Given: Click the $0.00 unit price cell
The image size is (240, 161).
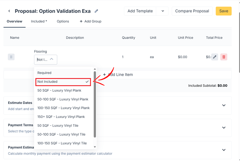Looking at the screenshot, I should point(182,57).
